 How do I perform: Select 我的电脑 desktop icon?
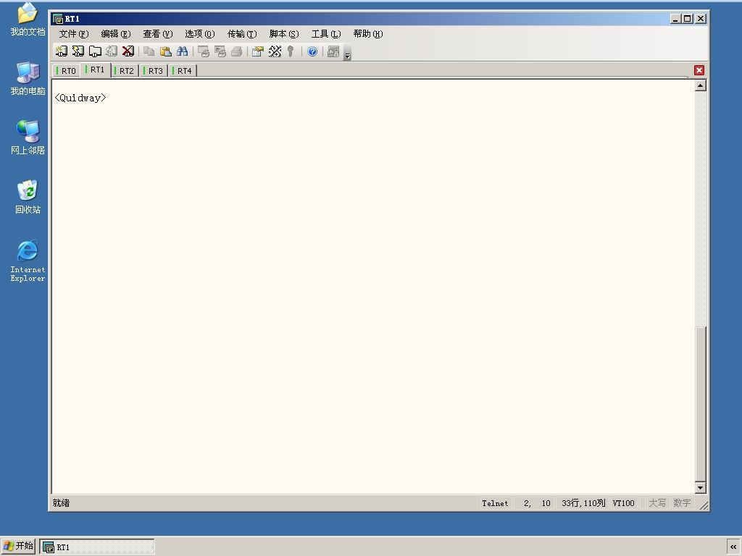(x=28, y=78)
